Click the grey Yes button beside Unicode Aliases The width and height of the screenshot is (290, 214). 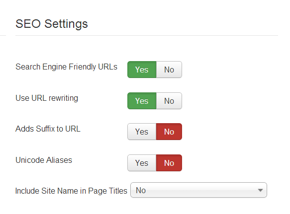[142, 163]
